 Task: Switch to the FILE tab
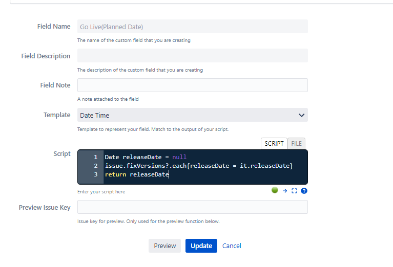(x=296, y=144)
